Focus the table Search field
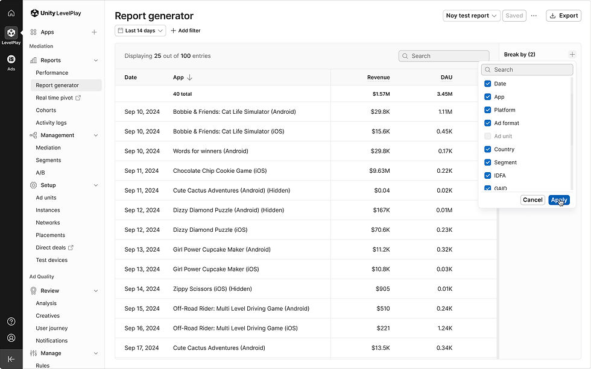 (x=444, y=56)
